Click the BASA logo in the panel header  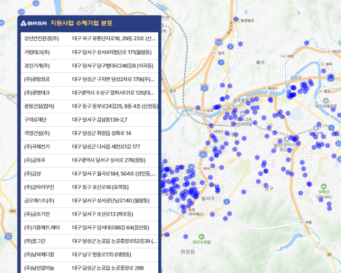click(x=33, y=23)
